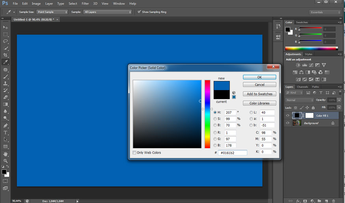
Task: Enable Only Web Colors checkbox
Action: (134, 153)
